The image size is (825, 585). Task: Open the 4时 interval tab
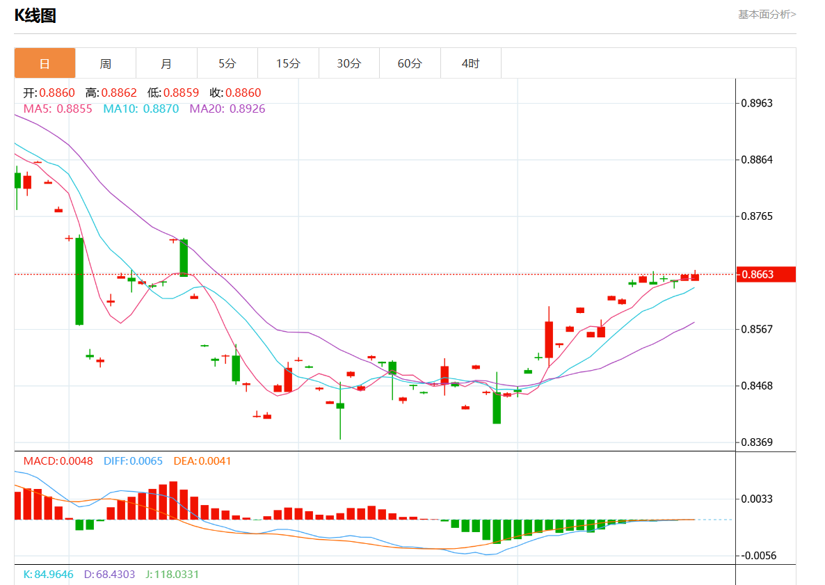pos(471,64)
